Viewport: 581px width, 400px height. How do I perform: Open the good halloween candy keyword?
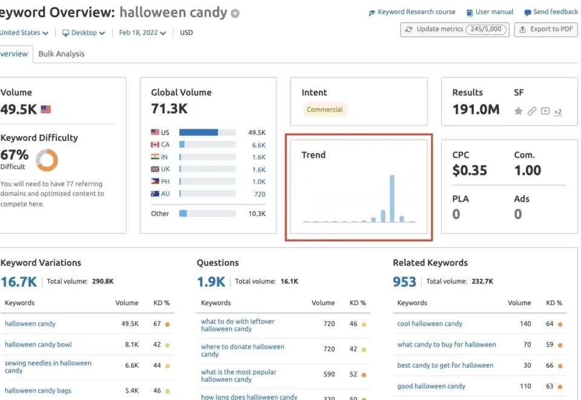coord(432,386)
